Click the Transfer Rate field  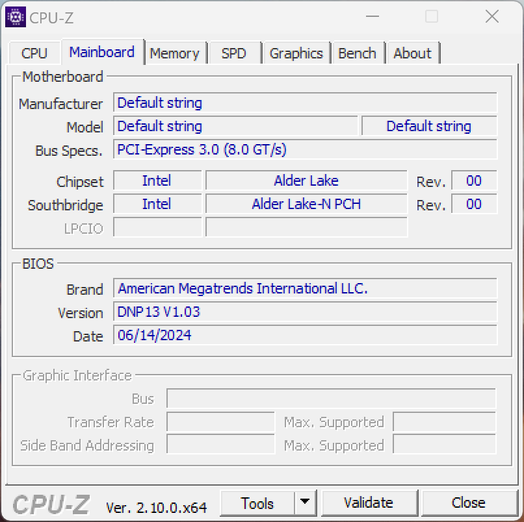pos(220,422)
